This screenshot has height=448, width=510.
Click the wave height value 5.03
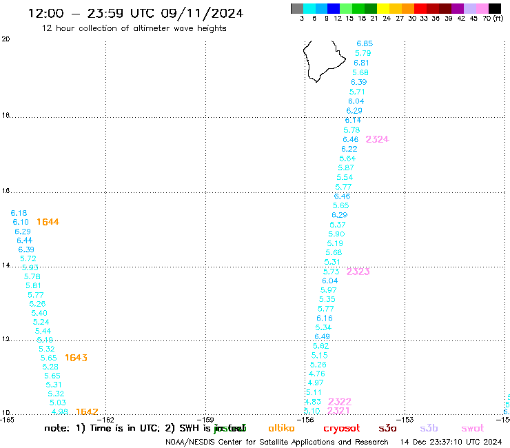(58, 403)
